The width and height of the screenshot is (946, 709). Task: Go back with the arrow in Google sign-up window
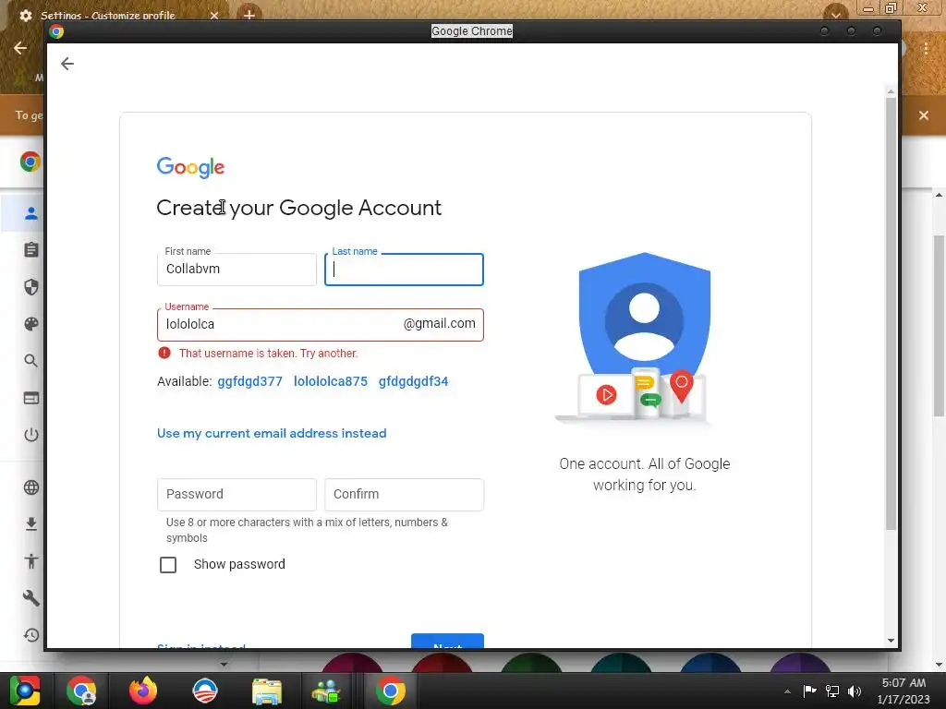[67, 64]
